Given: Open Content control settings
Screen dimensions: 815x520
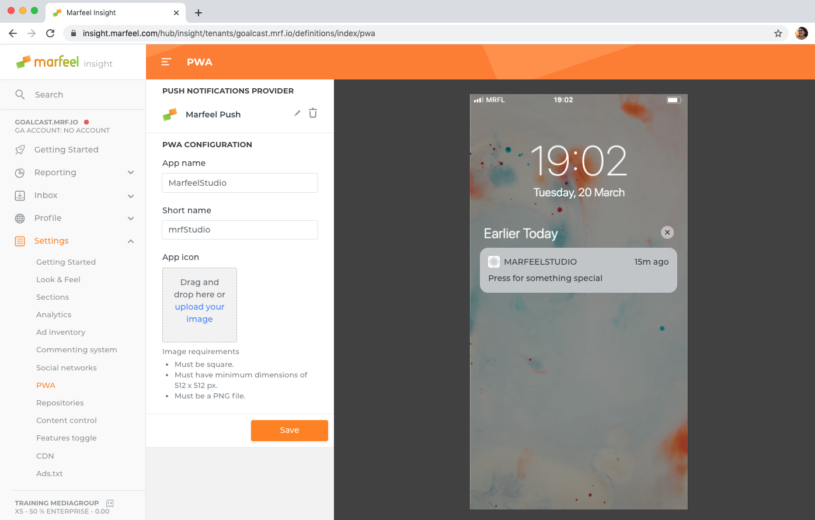Looking at the screenshot, I should pos(67,420).
